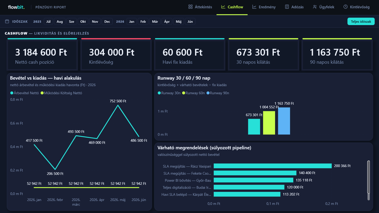Screen dimensions: 379x213
Task: Click the Runway 90n legend entry
Action: coord(218,93)
